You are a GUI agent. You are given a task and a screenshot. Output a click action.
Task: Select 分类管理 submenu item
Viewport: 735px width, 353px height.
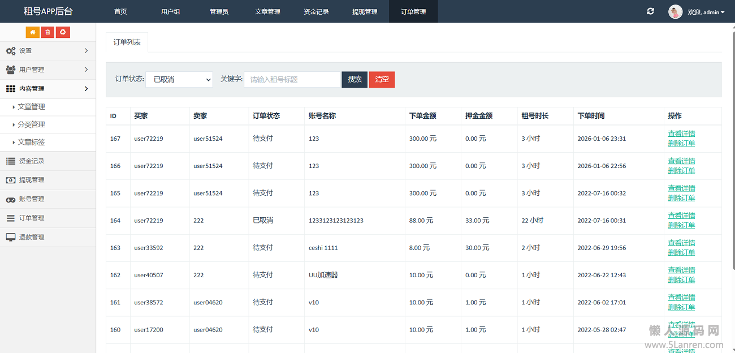point(31,124)
